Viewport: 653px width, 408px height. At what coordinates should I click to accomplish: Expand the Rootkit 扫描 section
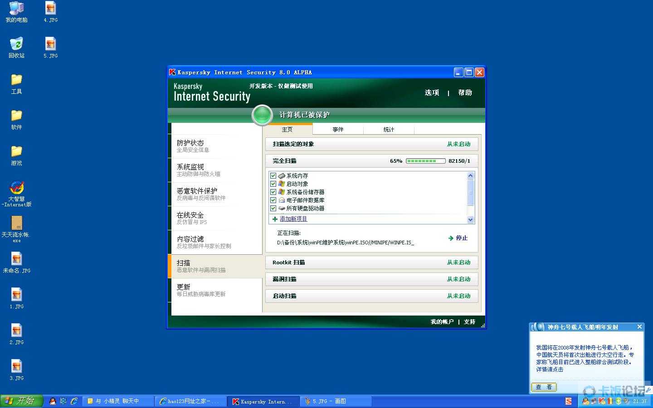click(372, 262)
